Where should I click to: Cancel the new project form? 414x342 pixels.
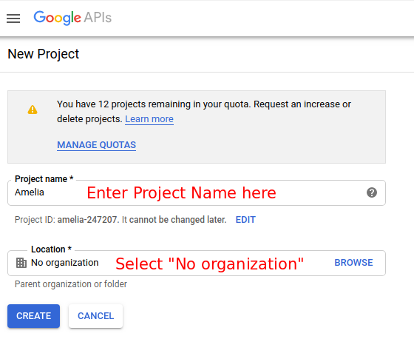coord(95,316)
